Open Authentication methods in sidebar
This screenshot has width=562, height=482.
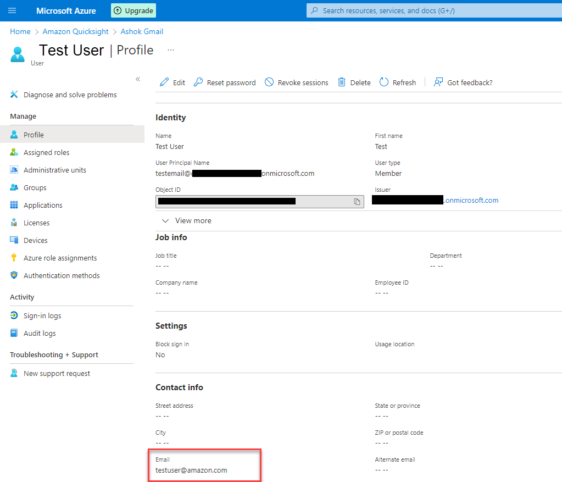pos(62,275)
